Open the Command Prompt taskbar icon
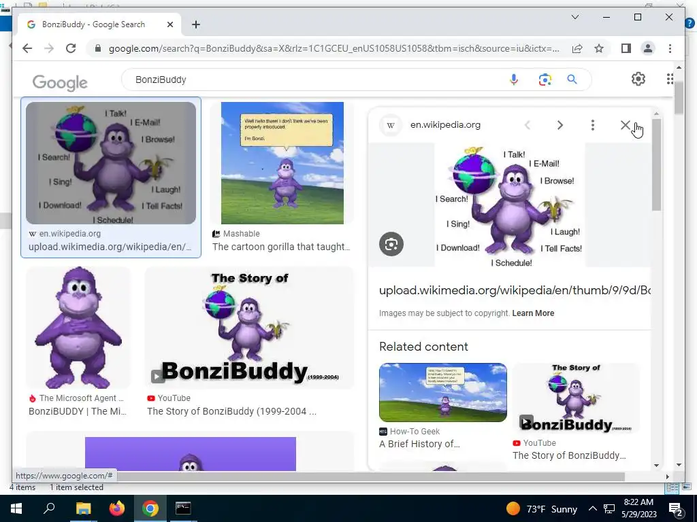This screenshot has width=697, height=522. click(183, 508)
